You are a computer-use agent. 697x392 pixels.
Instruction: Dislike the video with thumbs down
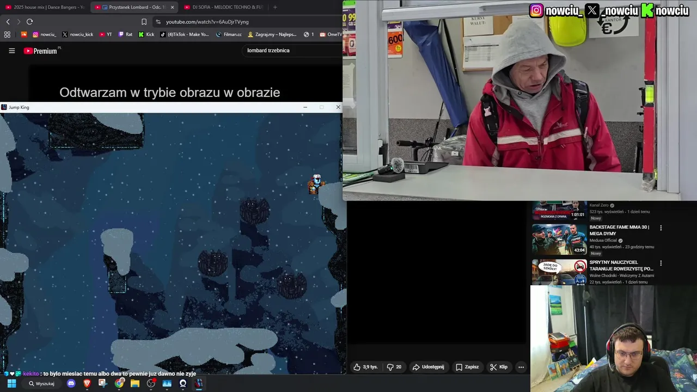click(394, 367)
